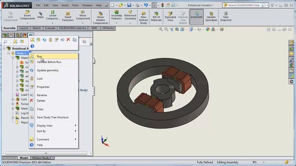Expand the Forces tree node

(13, 104)
